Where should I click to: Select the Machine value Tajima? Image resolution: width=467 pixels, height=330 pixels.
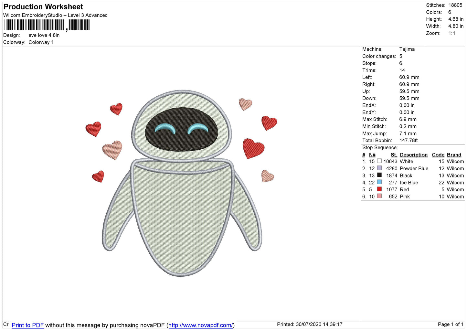407,49
